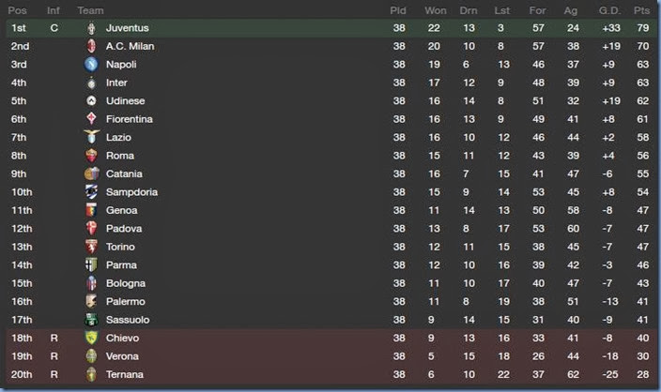Click the Napoli club crest icon

coord(91,65)
